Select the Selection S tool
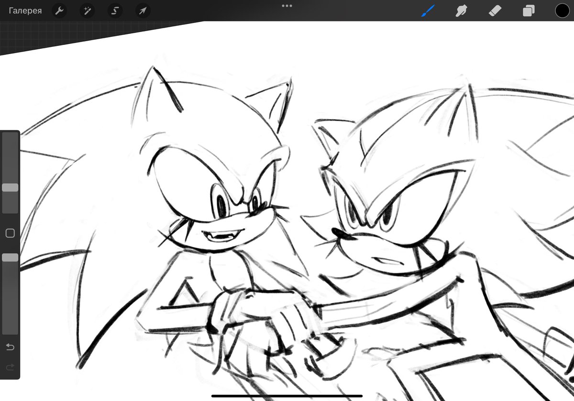This screenshot has width=574, height=401. pos(115,11)
